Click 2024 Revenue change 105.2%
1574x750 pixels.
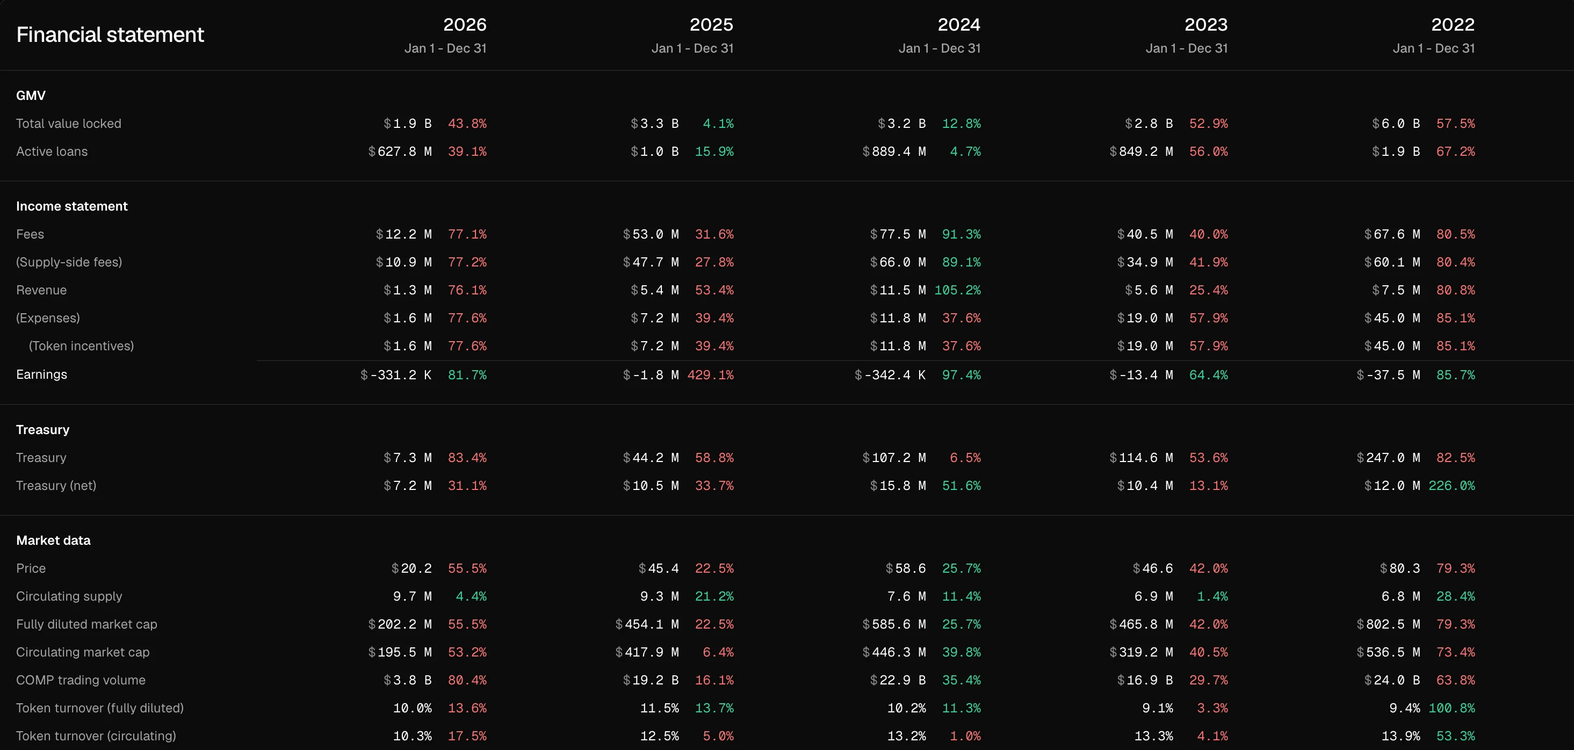957,290
